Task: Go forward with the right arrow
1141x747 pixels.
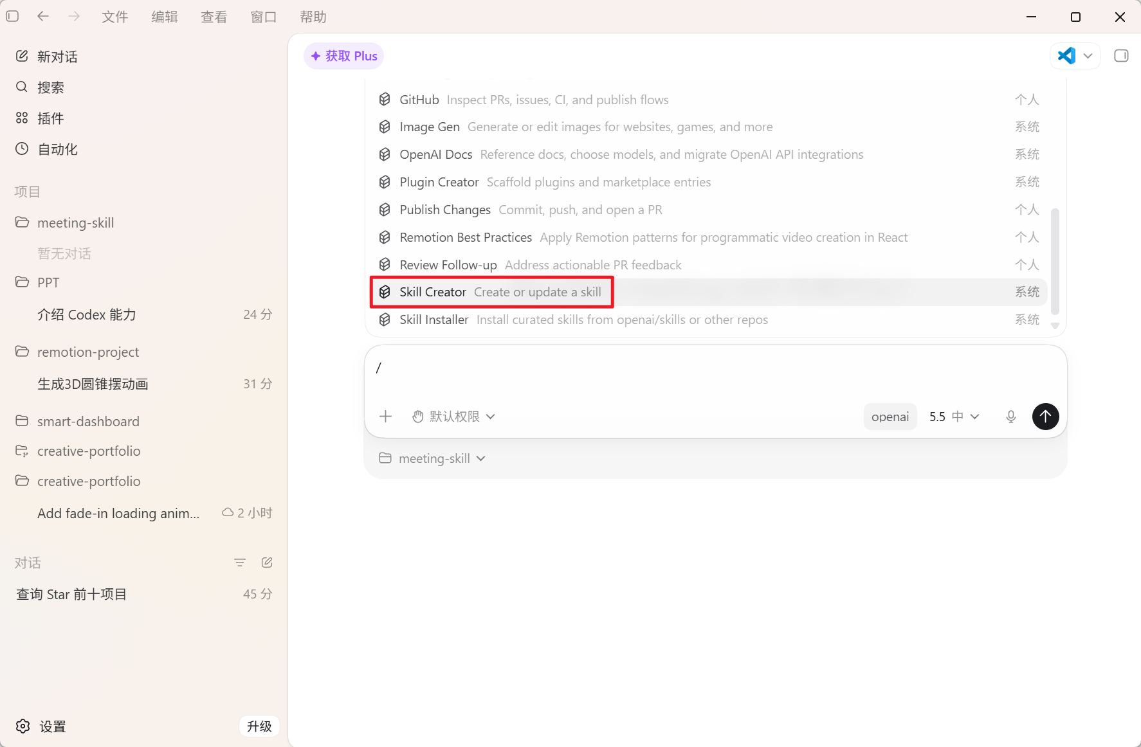Action: pyautogui.click(x=74, y=17)
